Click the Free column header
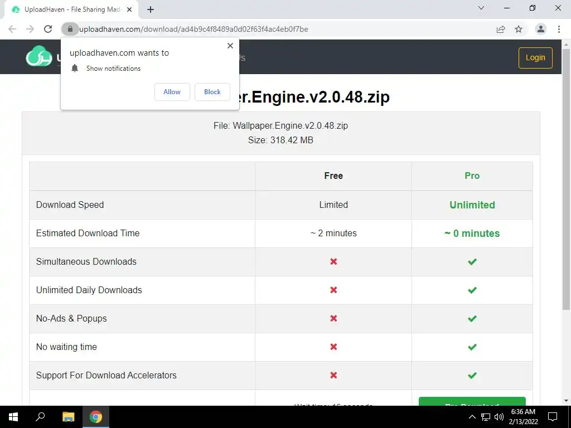571x428 pixels. 333,176
